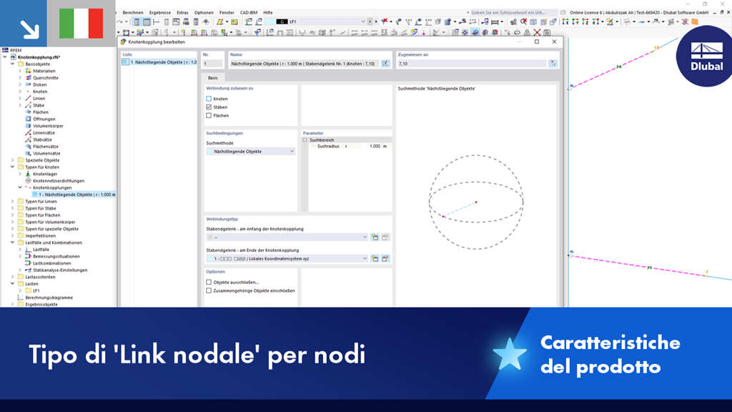Check the Objekte ausschließen option
The height and width of the screenshot is (412, 732).
(x=208, y=282)
